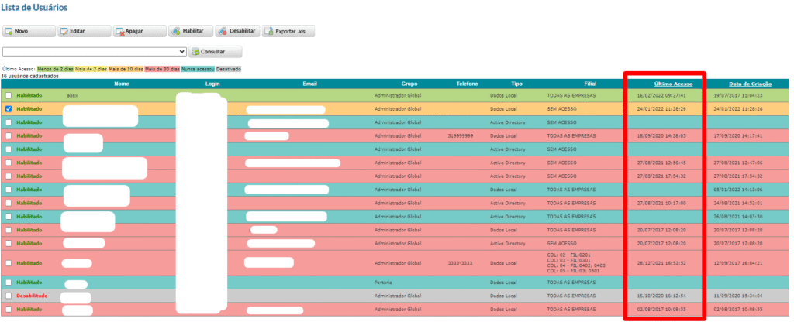Image resolution: width=794 pixels, height=322 pixels.
Task: Click the green 'Menos de 2 dias' legend
Action: pos(55,69)
